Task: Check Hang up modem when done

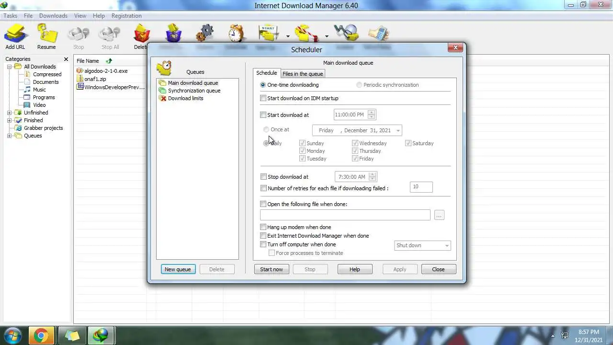Action: point(263,227)
